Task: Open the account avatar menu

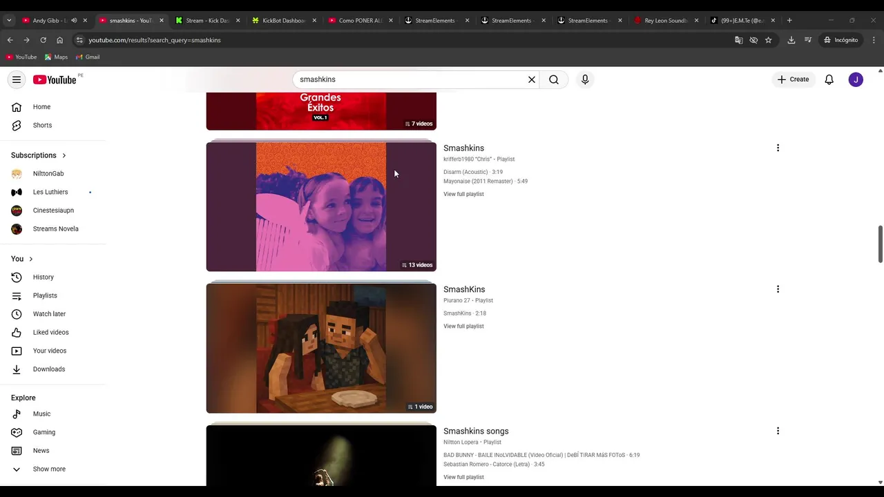Action: 856,79
